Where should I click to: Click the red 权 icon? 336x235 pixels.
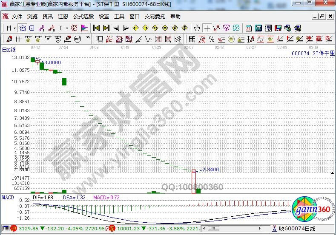coord(74,28)
